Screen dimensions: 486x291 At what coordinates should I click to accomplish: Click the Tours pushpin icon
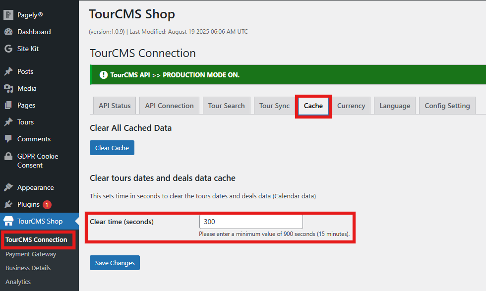pos(8,122)
